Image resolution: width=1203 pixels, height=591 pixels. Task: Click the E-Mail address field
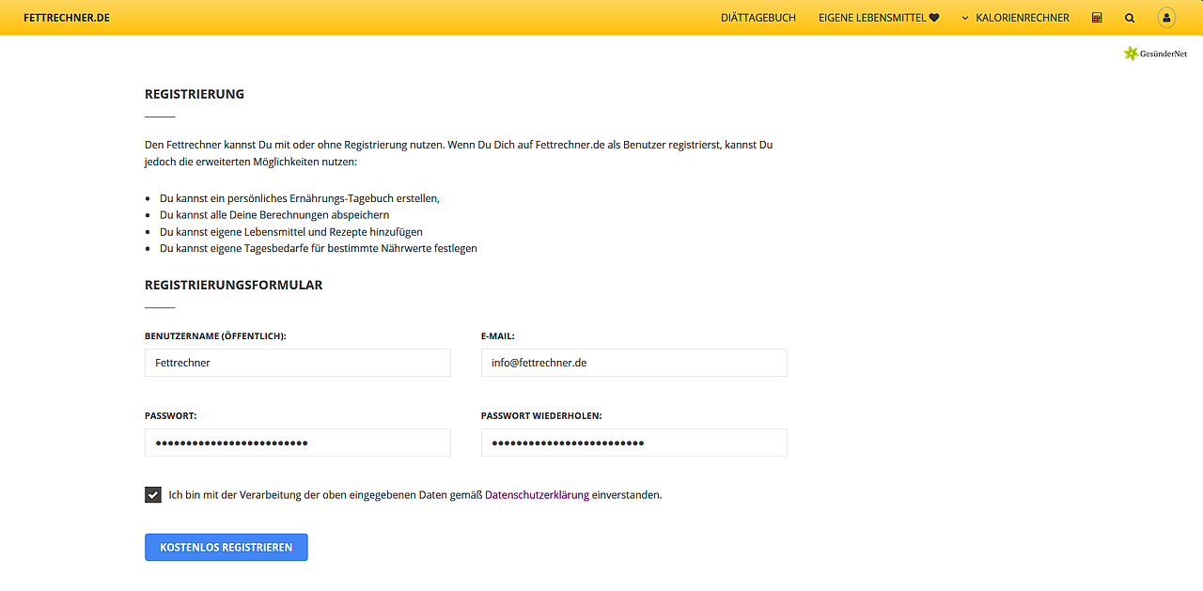tap(633, 363)
